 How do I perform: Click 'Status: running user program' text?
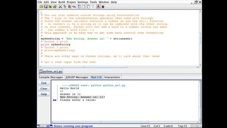click(73, 126)
